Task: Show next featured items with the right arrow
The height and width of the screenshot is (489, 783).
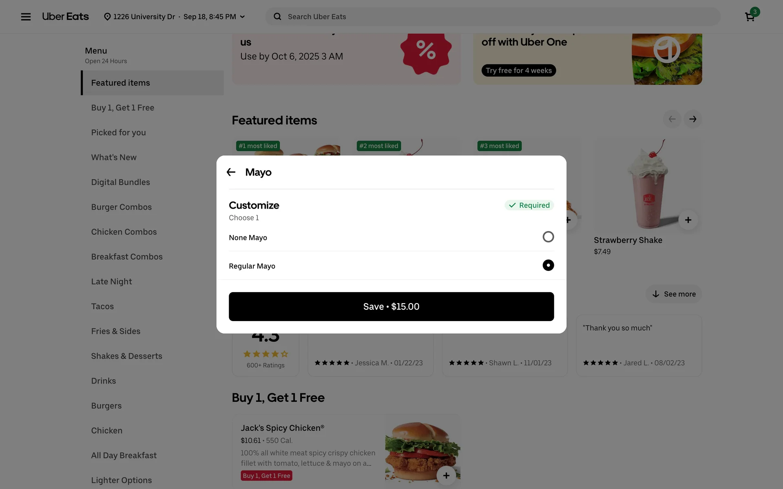Action: tap(693, 119)
